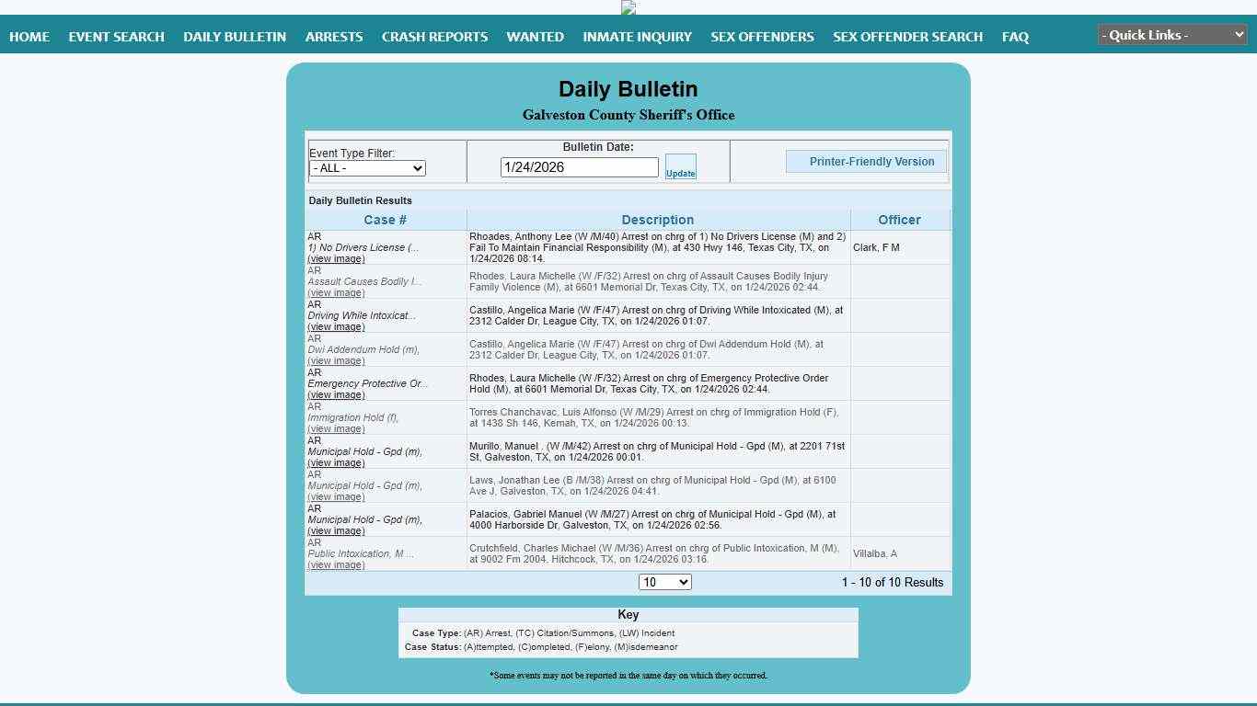Open the Printer-Friendly Version

coord(871,162)
